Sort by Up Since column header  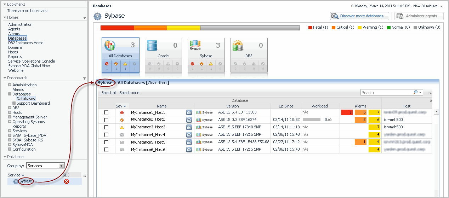tap(286, 106)
